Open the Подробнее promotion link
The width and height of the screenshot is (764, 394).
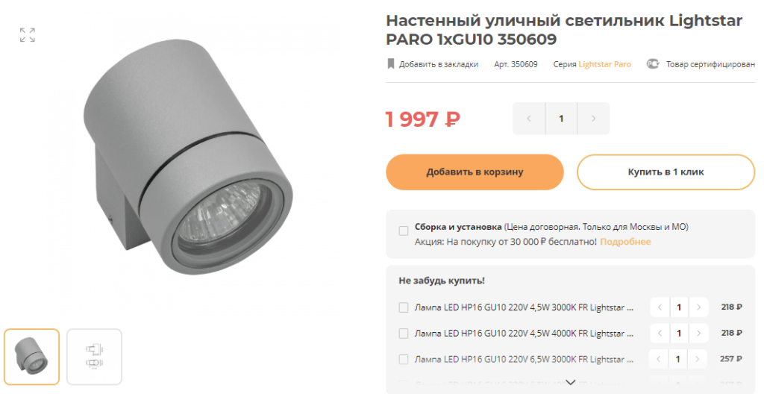coord(625,242)
